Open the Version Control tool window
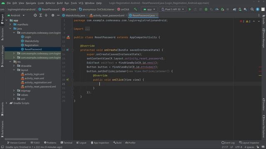Screen dimensions: 266x149 click(x=17, y=143)
